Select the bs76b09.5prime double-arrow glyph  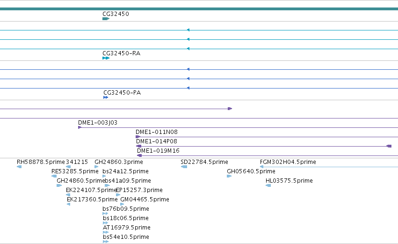click(x=105, y=214)
